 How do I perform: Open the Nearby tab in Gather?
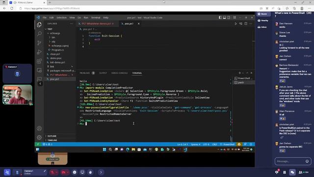(263, 21)
